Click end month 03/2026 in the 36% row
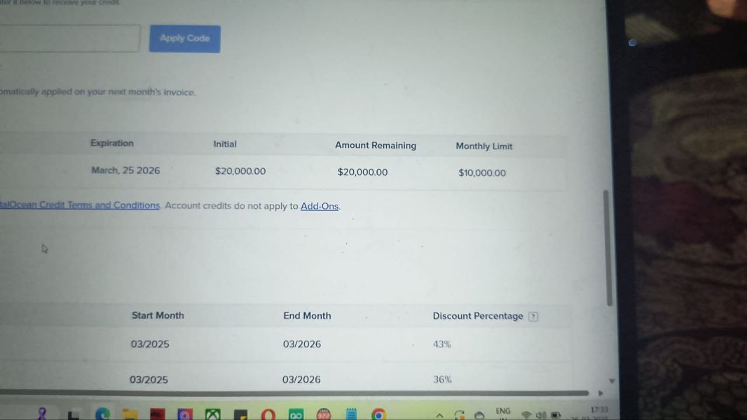Screen dimensions: 747x420 coord(301,380)
